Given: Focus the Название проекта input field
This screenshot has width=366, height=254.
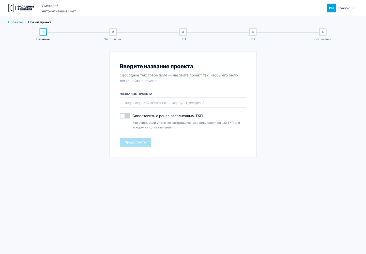Looking at the screenshot, I should (x=183, y=103).
